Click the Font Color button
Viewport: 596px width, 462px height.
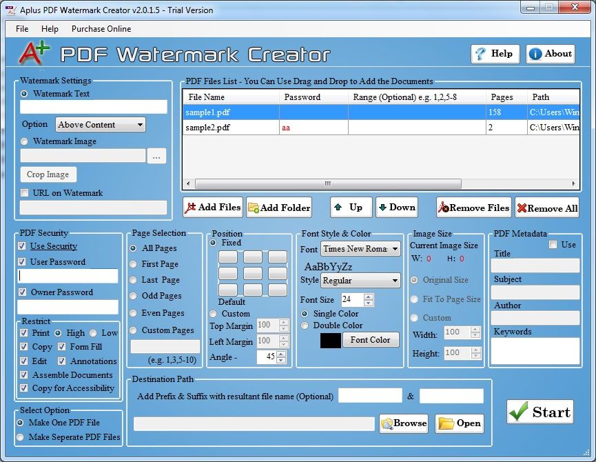[x=371, y=339]
